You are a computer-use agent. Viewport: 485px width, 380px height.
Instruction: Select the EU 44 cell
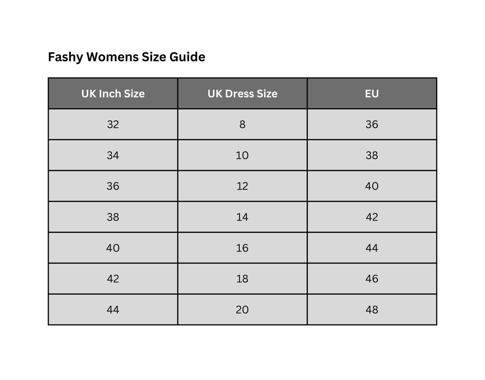click(x=372, y=248)
